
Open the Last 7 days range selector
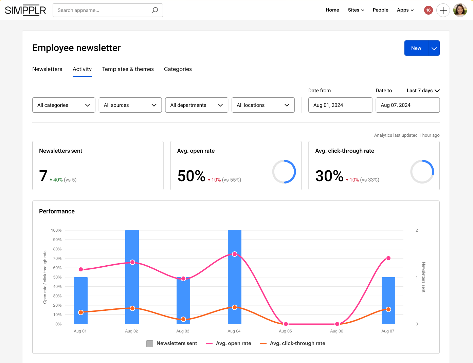pyautogui.click(x=423, y=91)
